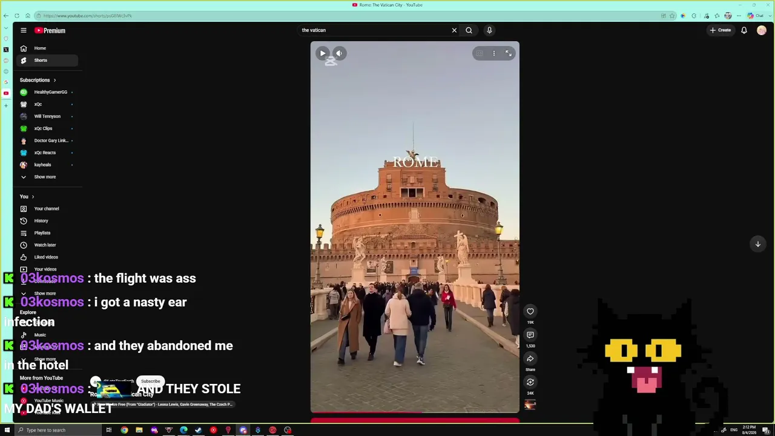Open Chrome from the taskbar
Image resolution: width=775 pixels, height=436 pixels.
[124, 431]
